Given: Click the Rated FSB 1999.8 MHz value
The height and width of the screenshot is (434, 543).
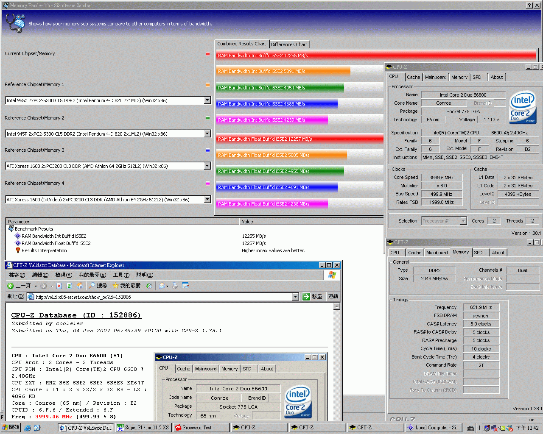Looking at the screenshot, I should (x=441, y=203).
